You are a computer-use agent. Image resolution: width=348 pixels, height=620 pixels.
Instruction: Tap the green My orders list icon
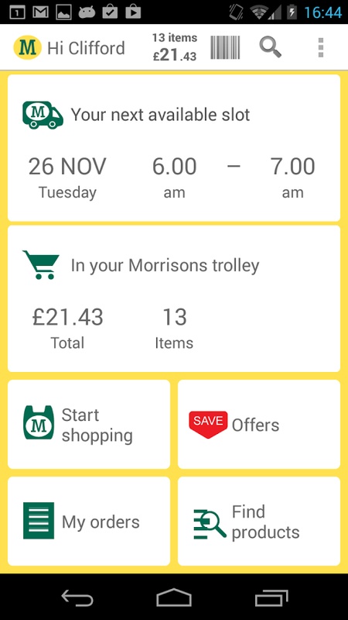pos(39,521)
